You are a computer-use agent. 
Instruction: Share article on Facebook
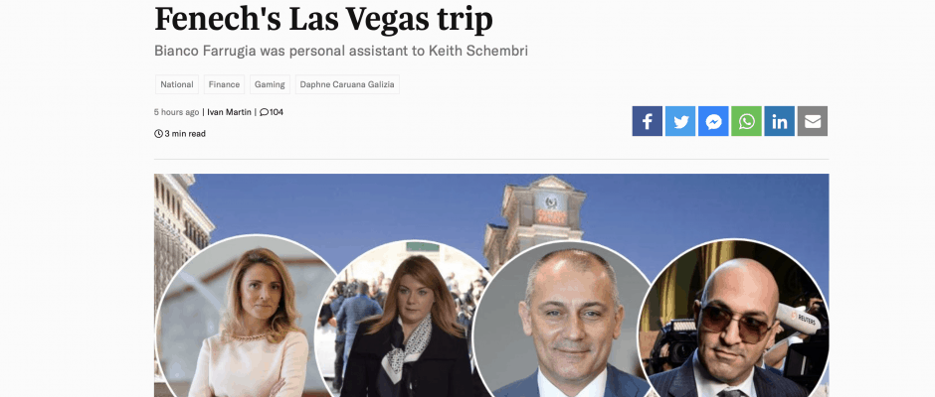[647, 121]
